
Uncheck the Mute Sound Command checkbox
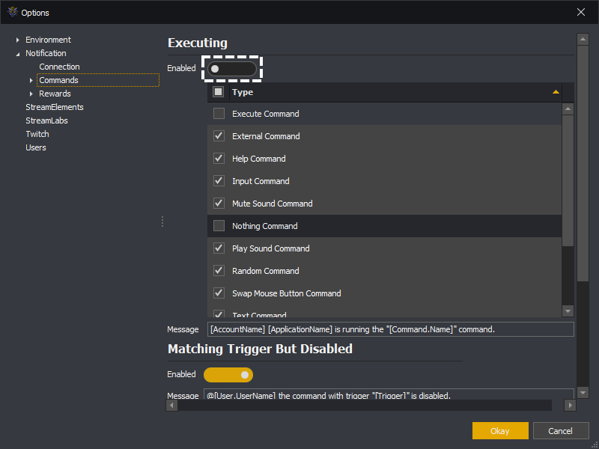[219, 203]
